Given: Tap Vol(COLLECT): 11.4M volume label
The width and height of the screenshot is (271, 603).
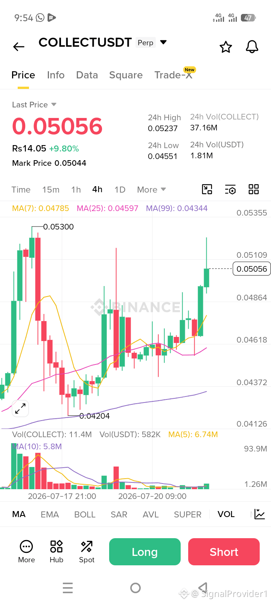Looking at the screenshot, I should (52, 435).
